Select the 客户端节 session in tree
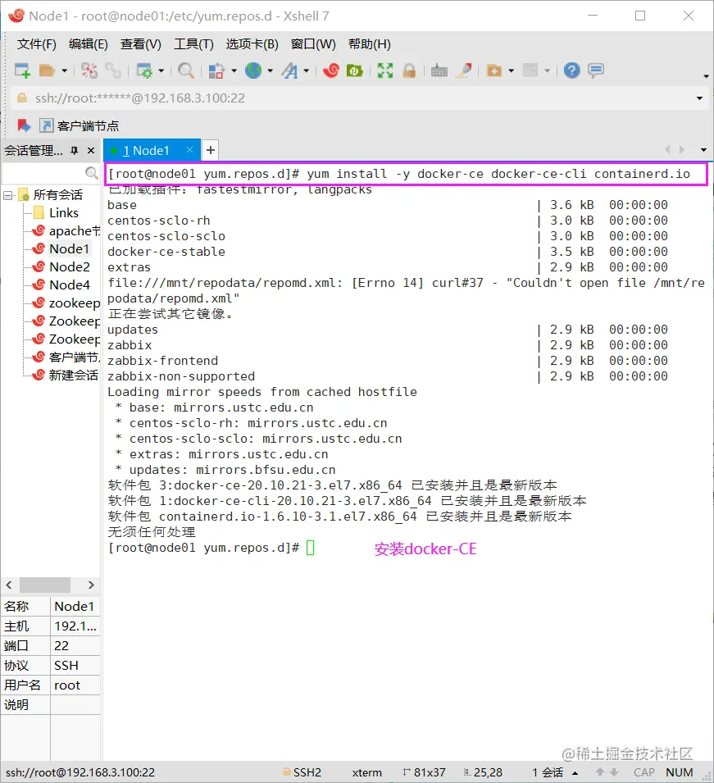This screenshot has height=783, width=714. 66,357
